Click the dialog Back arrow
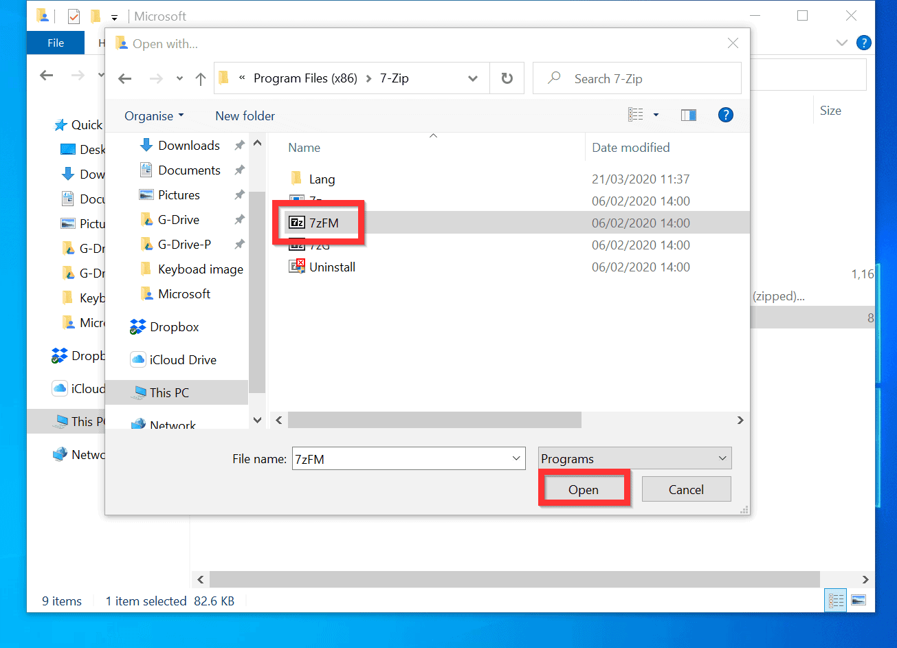This screenshot has height=648, width=897. (125, 79)
